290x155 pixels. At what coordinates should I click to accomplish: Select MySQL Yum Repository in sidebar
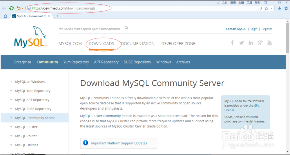(x=33, y=91)
